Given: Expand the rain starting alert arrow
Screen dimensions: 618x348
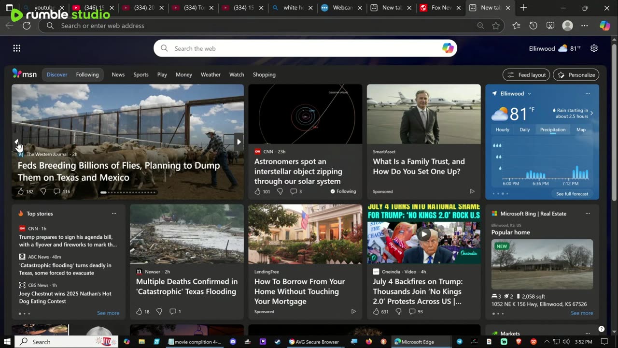Looking at the screenshot, I should 592,113.
